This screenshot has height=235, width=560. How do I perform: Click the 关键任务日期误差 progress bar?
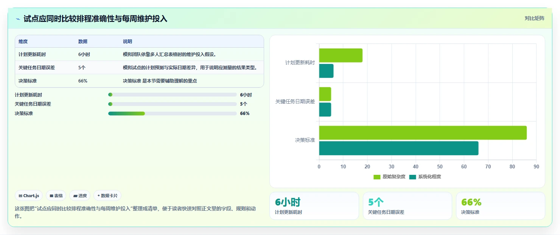click(x=173, y=104)
